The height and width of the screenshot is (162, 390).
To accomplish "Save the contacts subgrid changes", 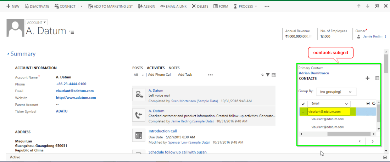I will 368,103.
